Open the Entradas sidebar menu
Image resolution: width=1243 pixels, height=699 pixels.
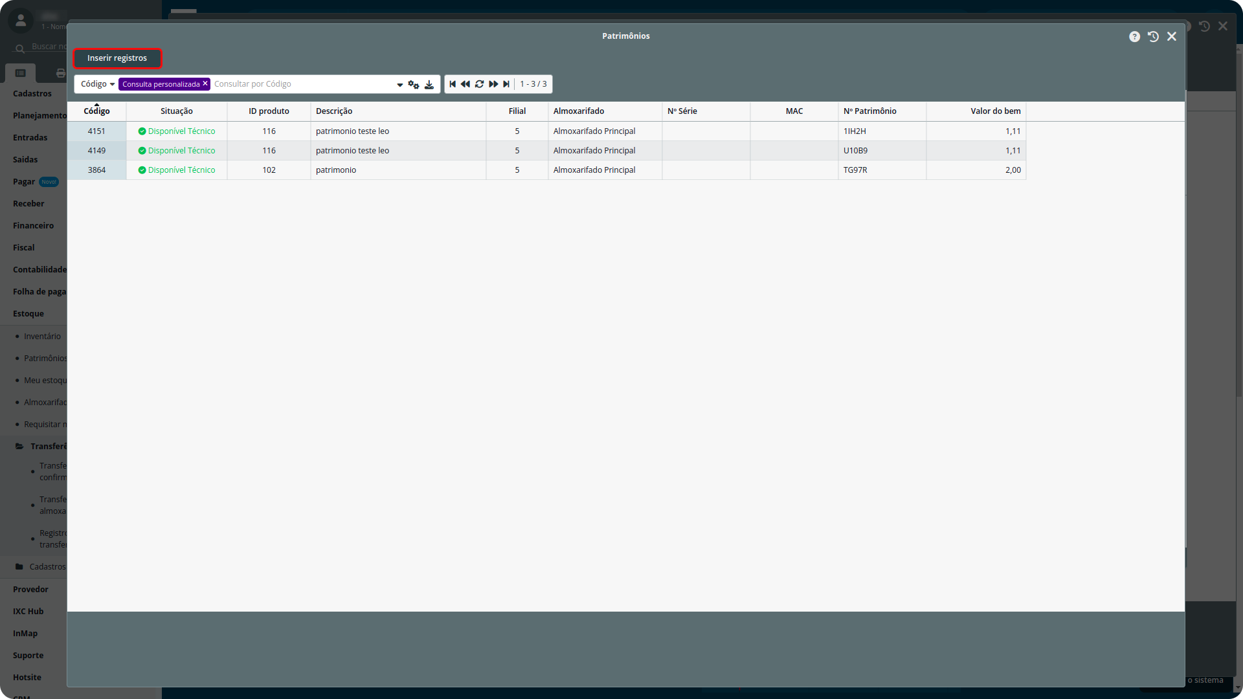pos(30,138)
